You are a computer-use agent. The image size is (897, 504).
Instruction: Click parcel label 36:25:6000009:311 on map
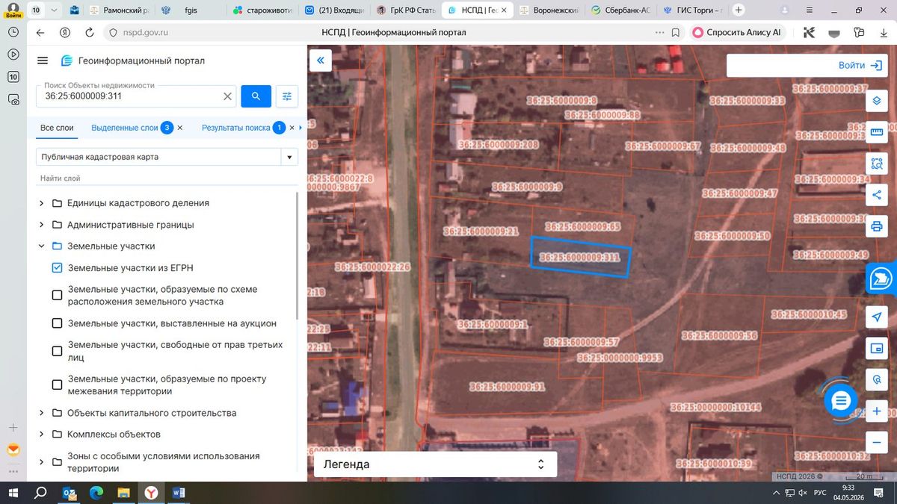(x=579, y=258)
